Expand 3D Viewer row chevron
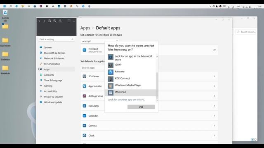The width and height of the screenshot is (264, 148). [x=214, y=76]
